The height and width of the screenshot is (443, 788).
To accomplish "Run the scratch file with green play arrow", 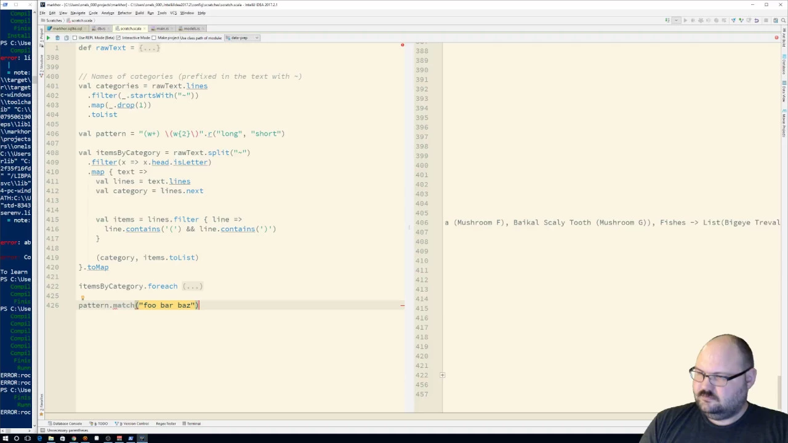I will (48, 38).
